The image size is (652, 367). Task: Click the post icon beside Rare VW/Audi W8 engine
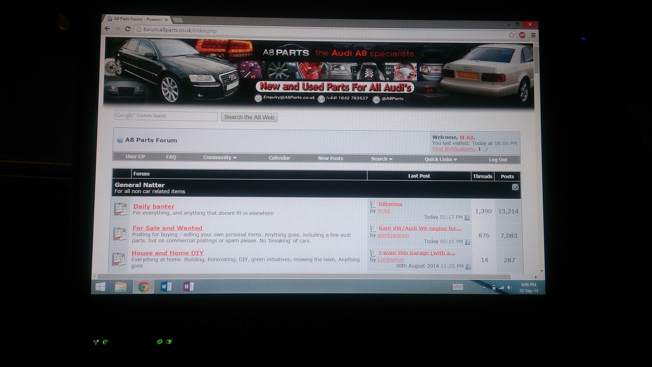pos(373,229)
